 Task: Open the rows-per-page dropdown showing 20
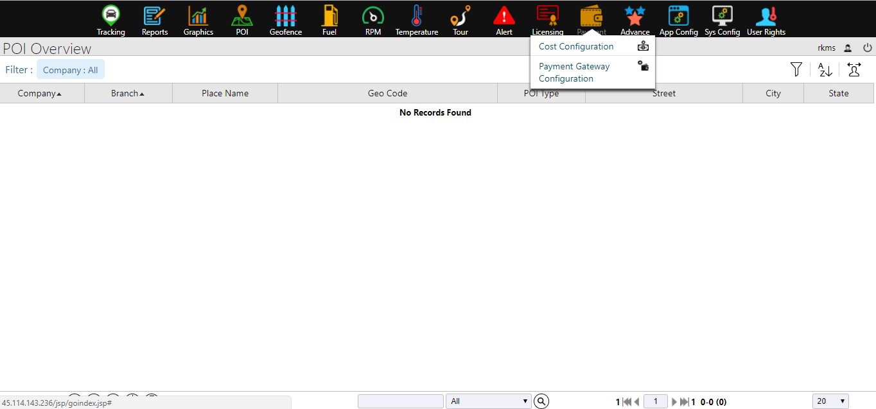[x=830, y=401]
